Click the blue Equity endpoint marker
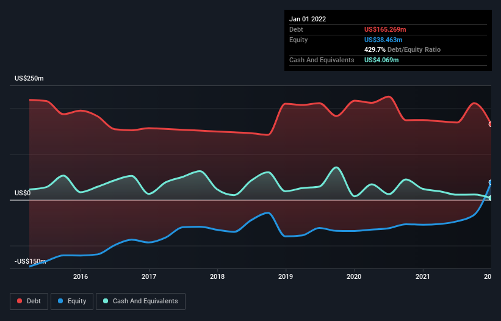The image size is (501, 321). click(x=491, y=182)
